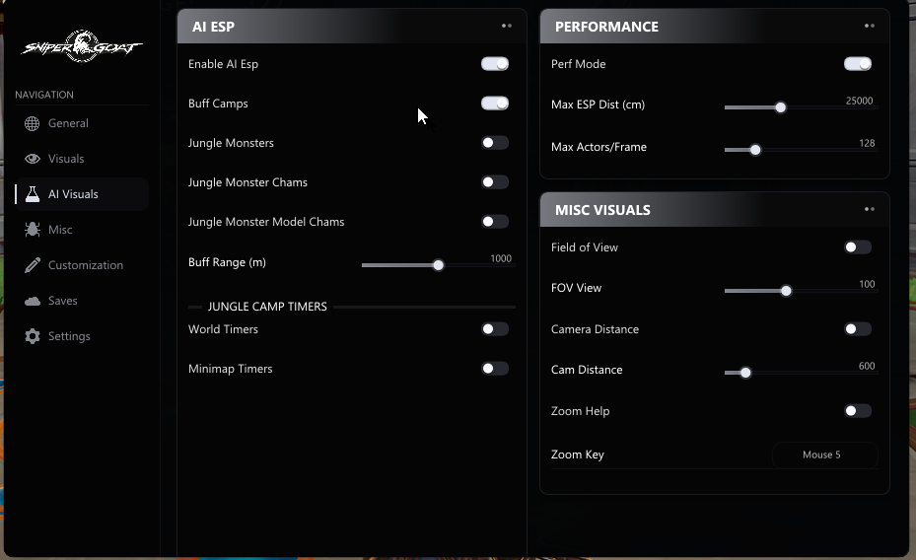Open AI ESP panel options dots

click(507, 26)
